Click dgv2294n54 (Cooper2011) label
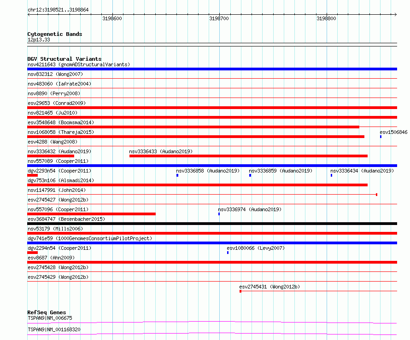The height and width of the screenshot is (340, 410). 59,248
